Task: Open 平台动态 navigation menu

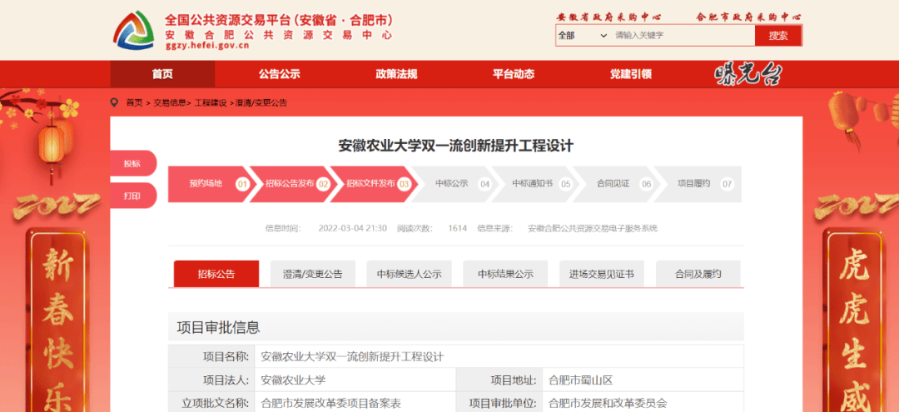Action: pyautogui.click(x=514, y=74)
